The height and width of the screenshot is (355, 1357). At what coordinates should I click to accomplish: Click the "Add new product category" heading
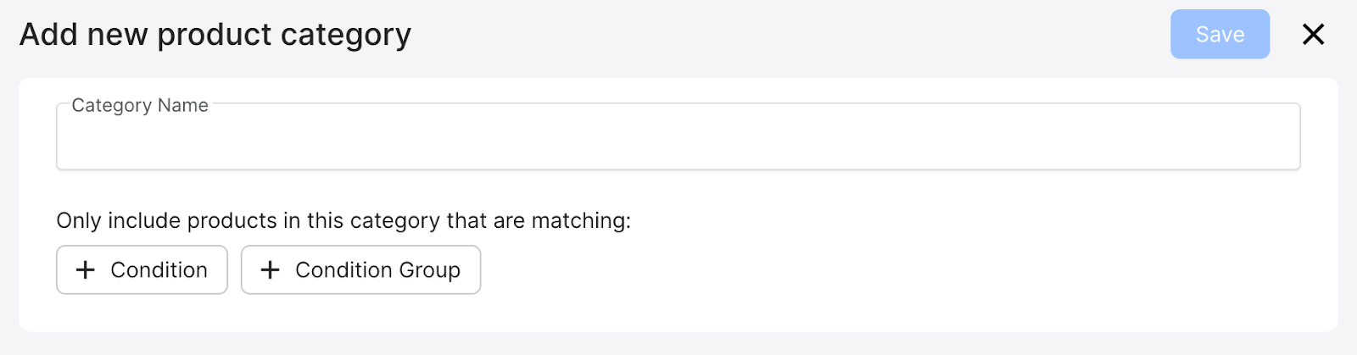tap(215, 35)
